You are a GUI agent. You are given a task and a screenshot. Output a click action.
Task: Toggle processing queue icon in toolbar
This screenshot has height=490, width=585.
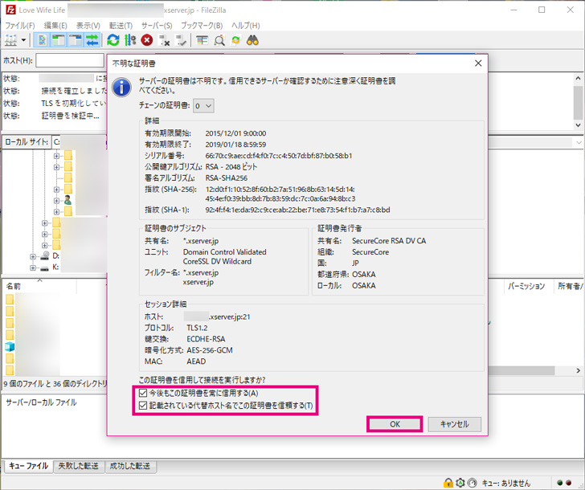[x=129, y=39]
